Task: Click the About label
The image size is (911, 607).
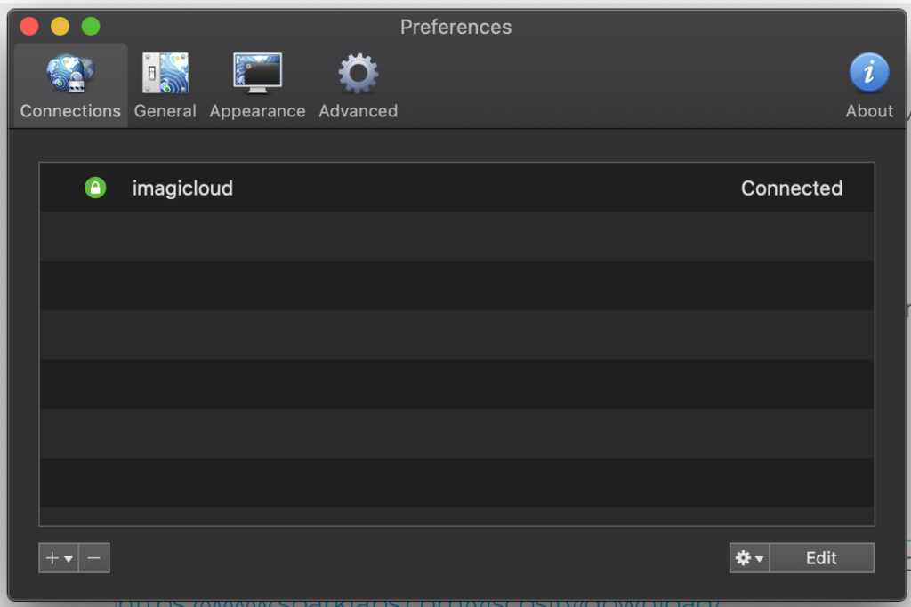Action: click(x=869, y=111)
